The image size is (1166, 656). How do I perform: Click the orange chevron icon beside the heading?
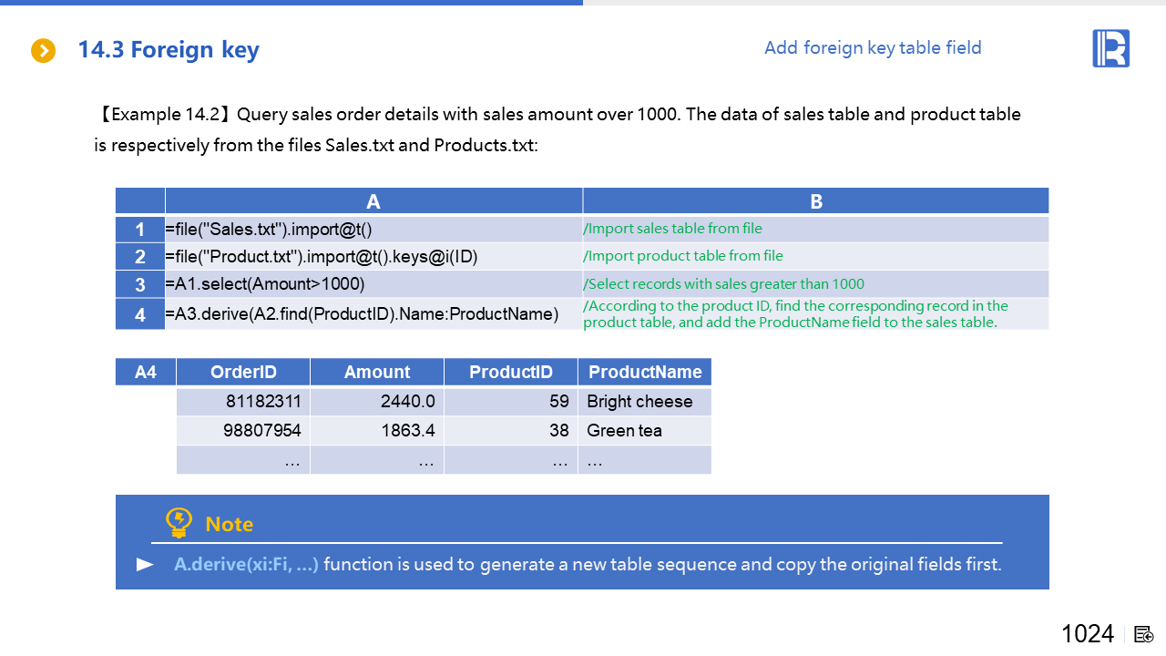pyautogui.click(x=43, y=50)
